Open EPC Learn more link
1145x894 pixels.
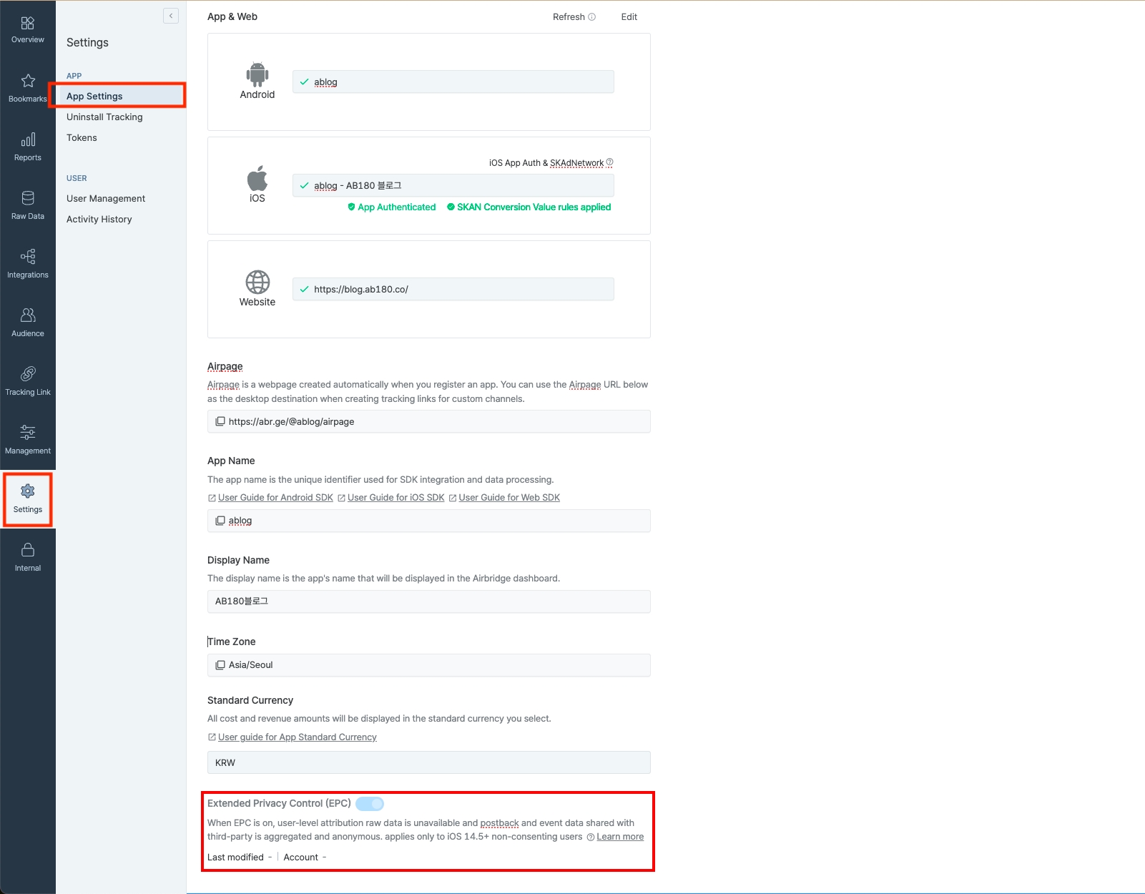pos(619,837)
